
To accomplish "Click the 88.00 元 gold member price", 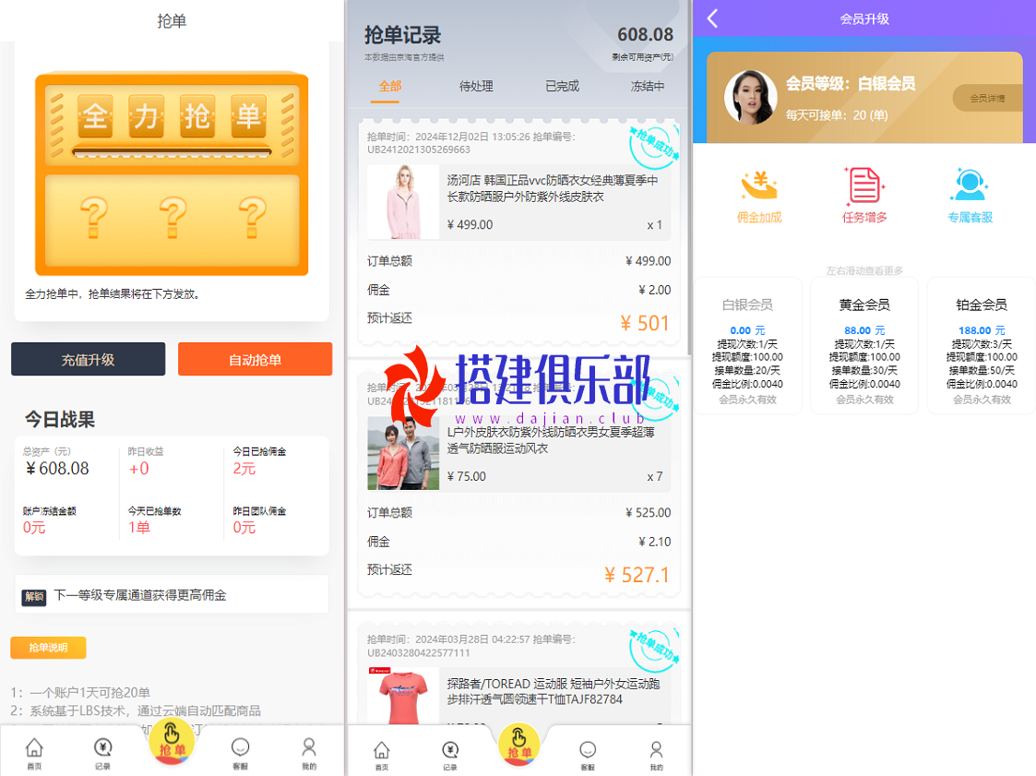I will tap(864, 330).
